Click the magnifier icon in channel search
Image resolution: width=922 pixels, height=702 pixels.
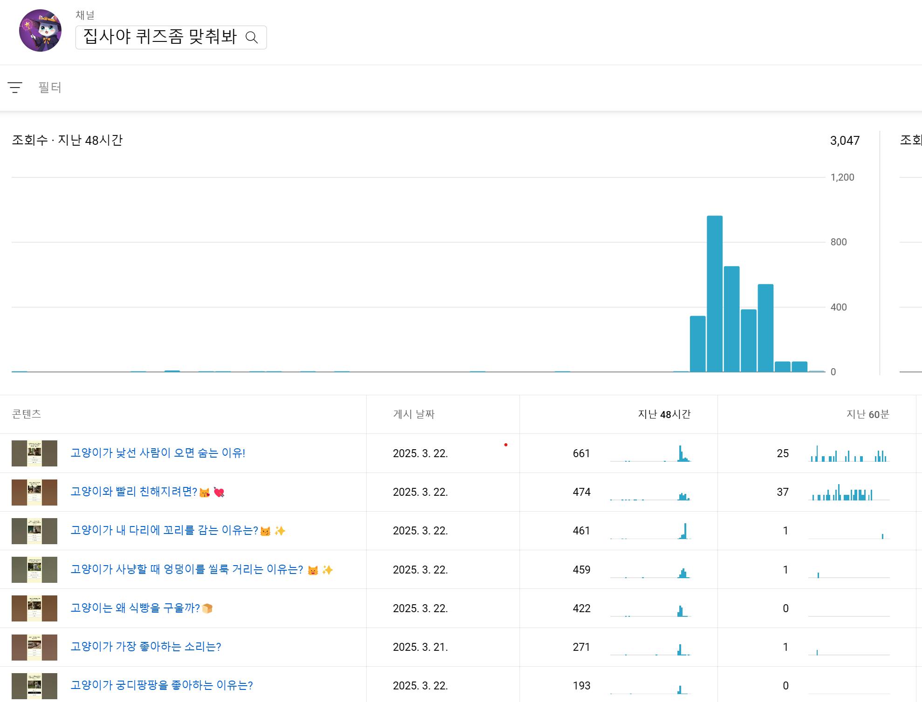(252, 37)
